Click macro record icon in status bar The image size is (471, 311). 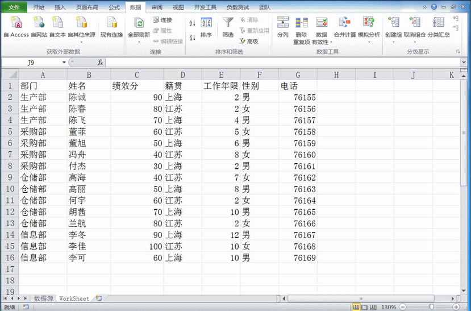point(26,307)
